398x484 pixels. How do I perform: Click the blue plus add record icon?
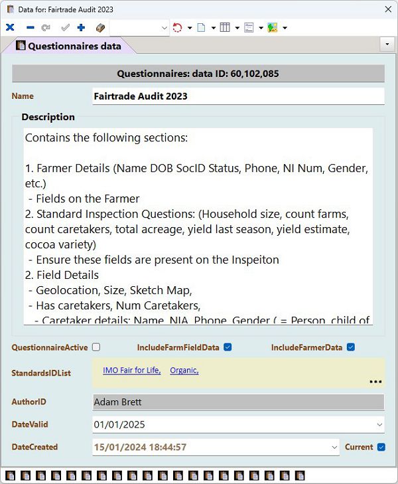81,27
